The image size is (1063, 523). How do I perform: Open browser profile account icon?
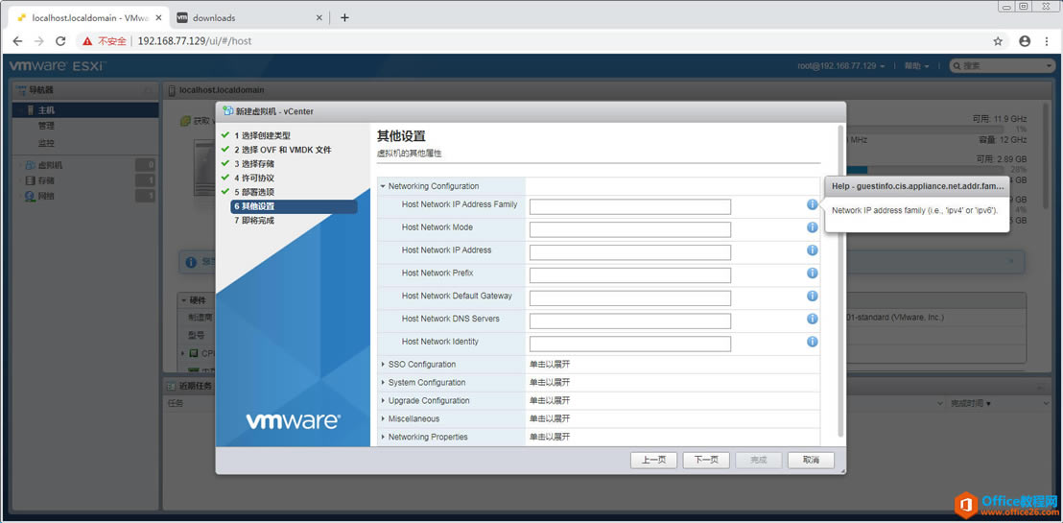tap(1025, 40)
